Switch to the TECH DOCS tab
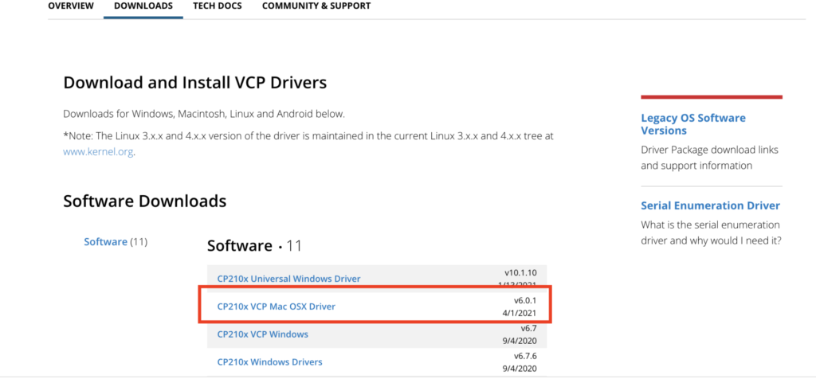The height and width of the screenshot is (379, 816). (x=217, y=6)
